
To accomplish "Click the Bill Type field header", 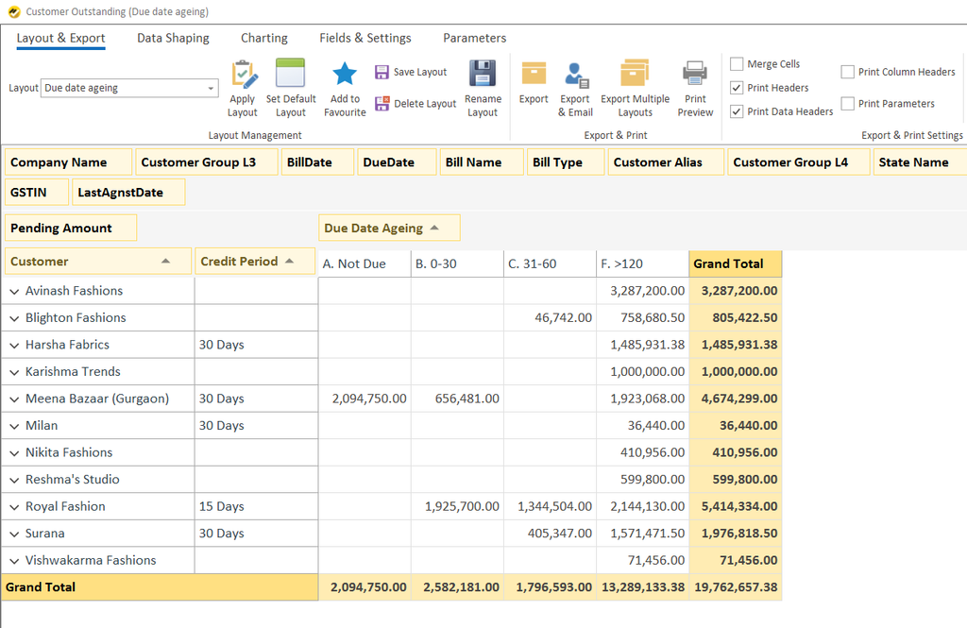I will 566,162.
